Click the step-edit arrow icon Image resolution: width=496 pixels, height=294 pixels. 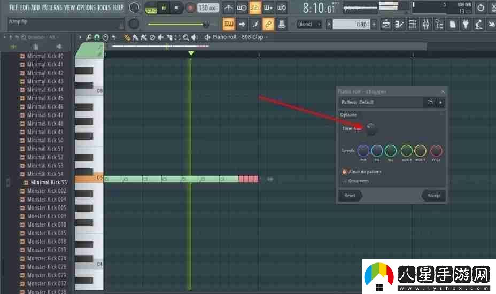tap(242, 24)
